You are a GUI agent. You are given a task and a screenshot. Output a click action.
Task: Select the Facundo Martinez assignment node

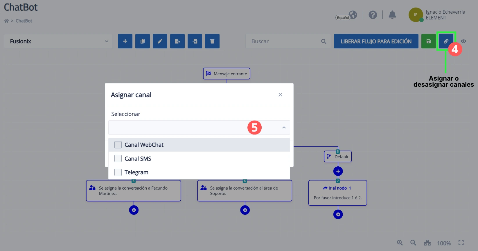134,191
